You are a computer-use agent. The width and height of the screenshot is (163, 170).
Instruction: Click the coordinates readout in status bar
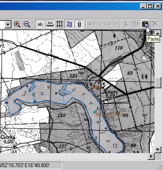pos(25,165)
